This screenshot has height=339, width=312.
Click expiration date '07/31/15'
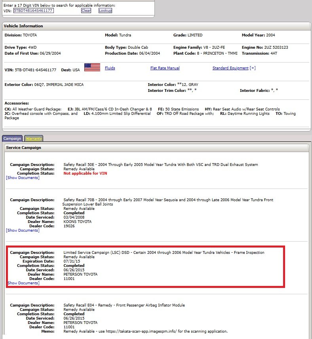tap(72, 261)
